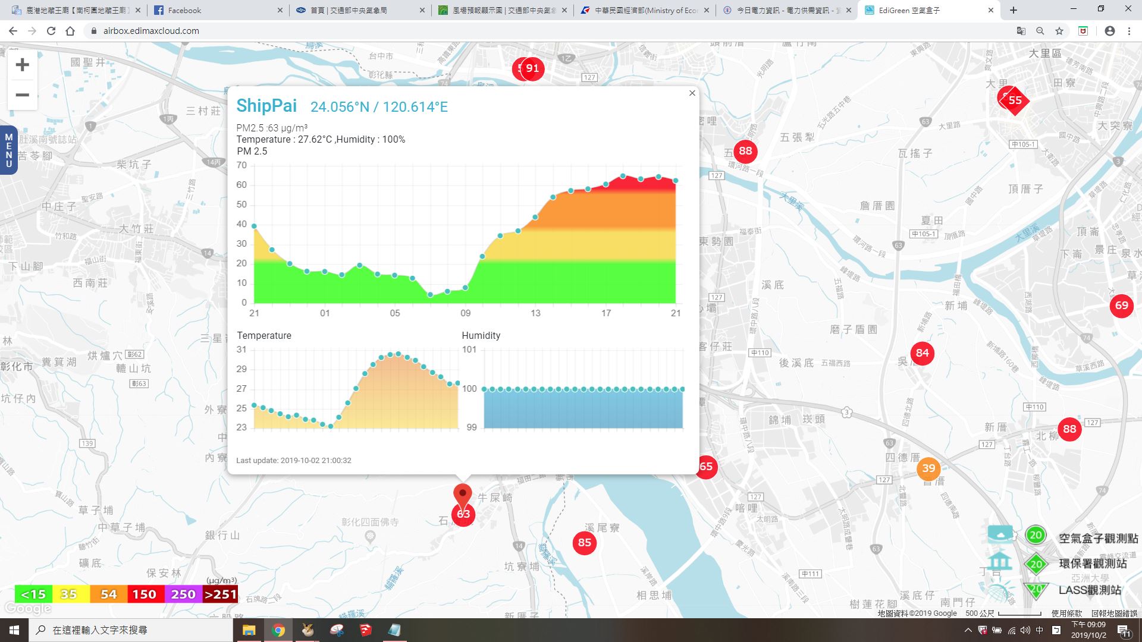Select the 69 sensor marker
The height and width of the screenshot is (642, 1142).
1122,306
